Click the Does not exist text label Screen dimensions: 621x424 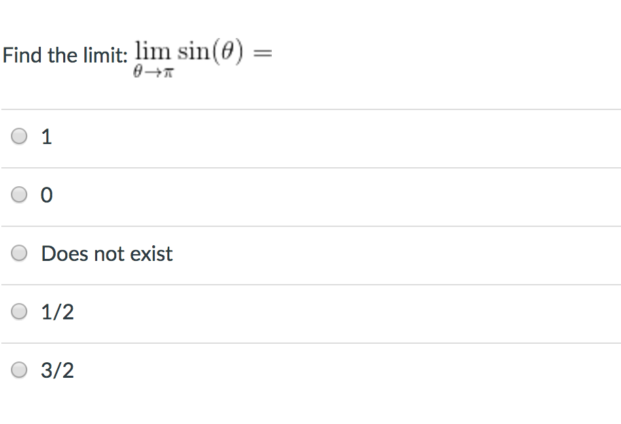[x=107, y=253]
